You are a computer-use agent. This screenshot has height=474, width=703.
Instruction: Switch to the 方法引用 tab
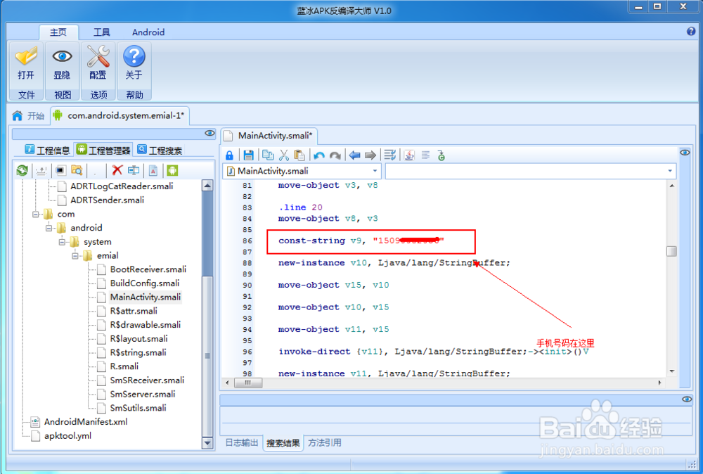tap(325, 442)
